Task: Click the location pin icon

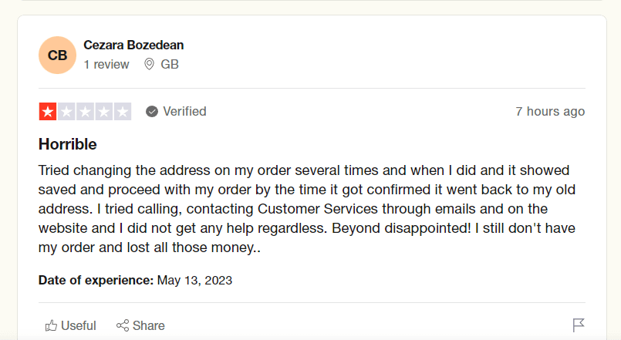Action: pos(150,65)
